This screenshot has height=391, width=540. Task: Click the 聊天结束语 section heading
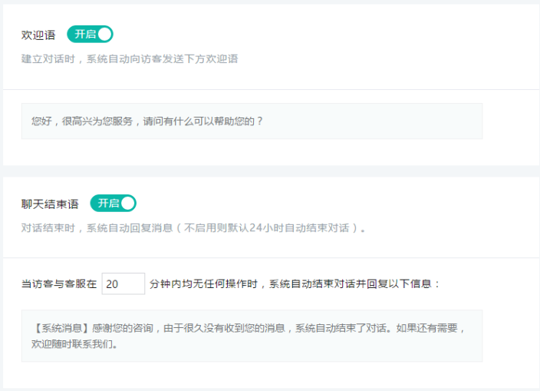50,204
